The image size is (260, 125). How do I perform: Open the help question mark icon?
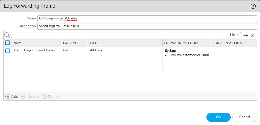pos(253,6)
